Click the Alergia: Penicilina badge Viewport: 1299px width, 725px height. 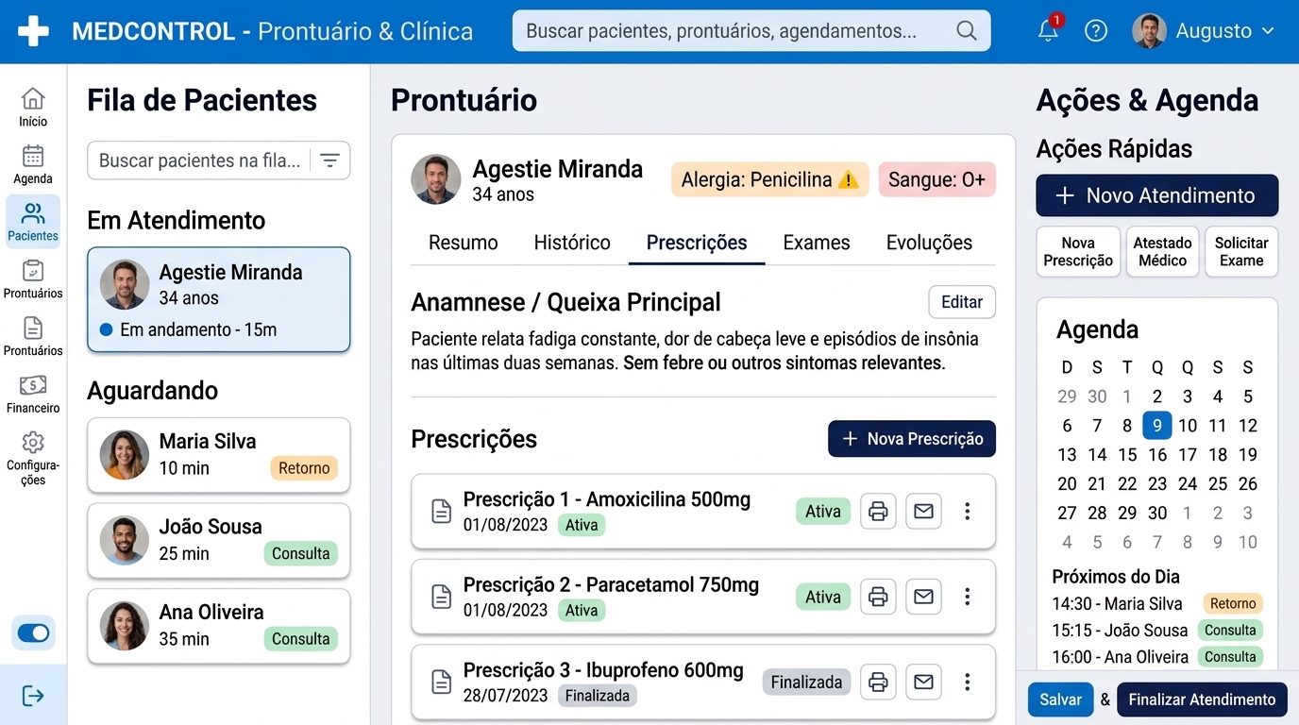769,179
